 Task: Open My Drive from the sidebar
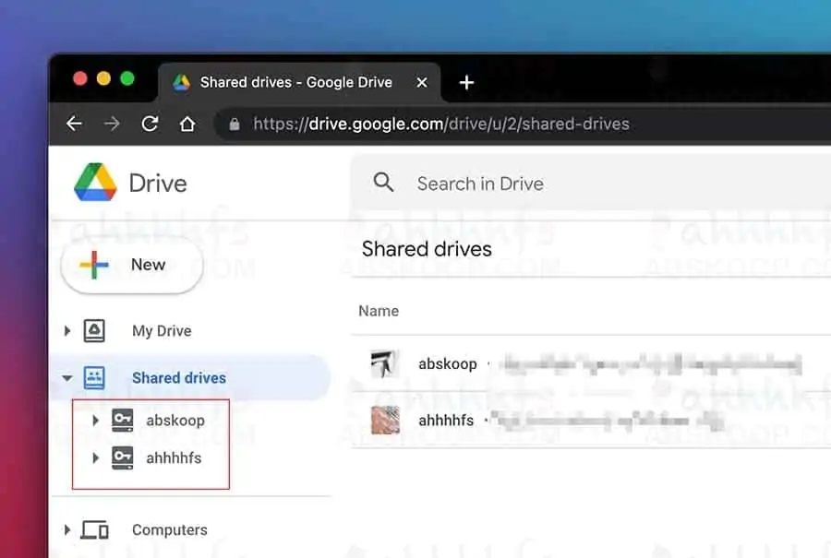pyautogui.click(x=160, y=329)
